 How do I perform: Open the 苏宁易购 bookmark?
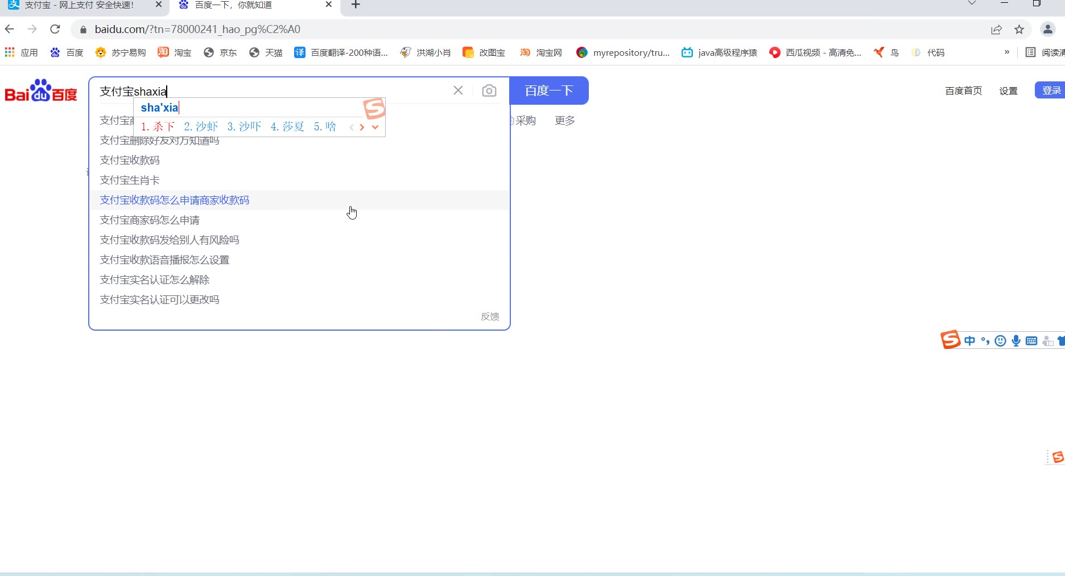point(121,52)
